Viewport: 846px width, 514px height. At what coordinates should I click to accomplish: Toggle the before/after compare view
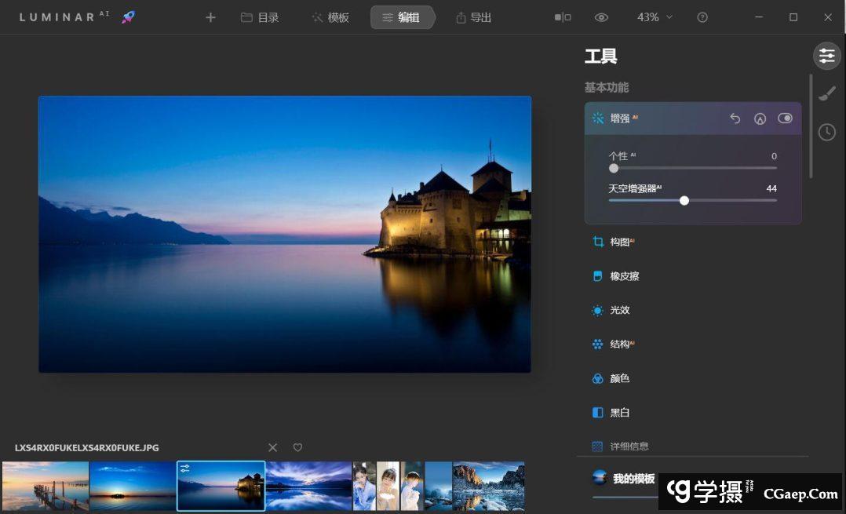[x=563, y=17]
